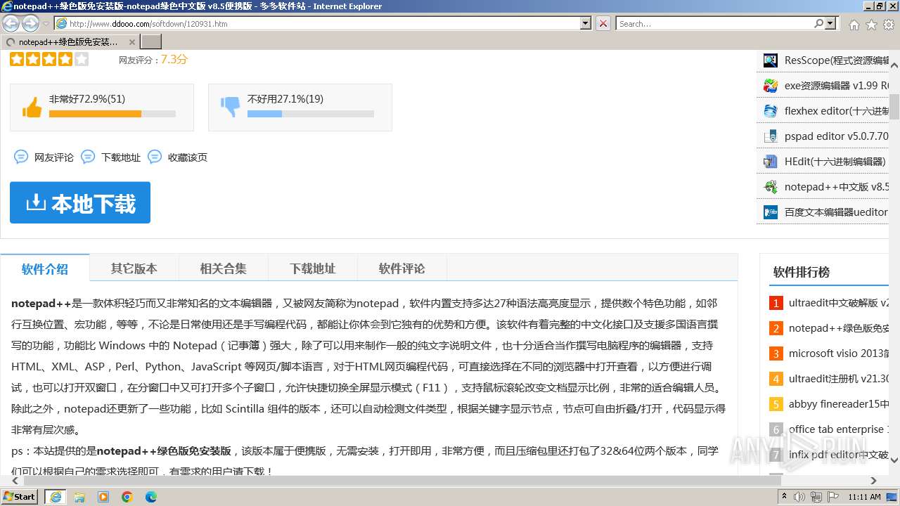
Task: Click the bubble icon beside 收藏该页
Action: click(x=155, y=157)
